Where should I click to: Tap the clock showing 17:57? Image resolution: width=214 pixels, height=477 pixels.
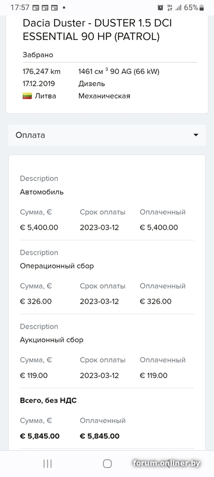coord(20,8)
